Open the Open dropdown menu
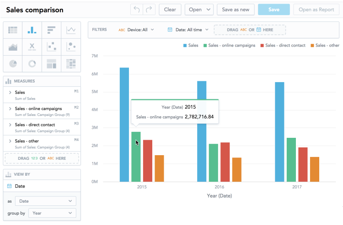The width and height of the screenshot is (343, 225). [x=199, y=10]
